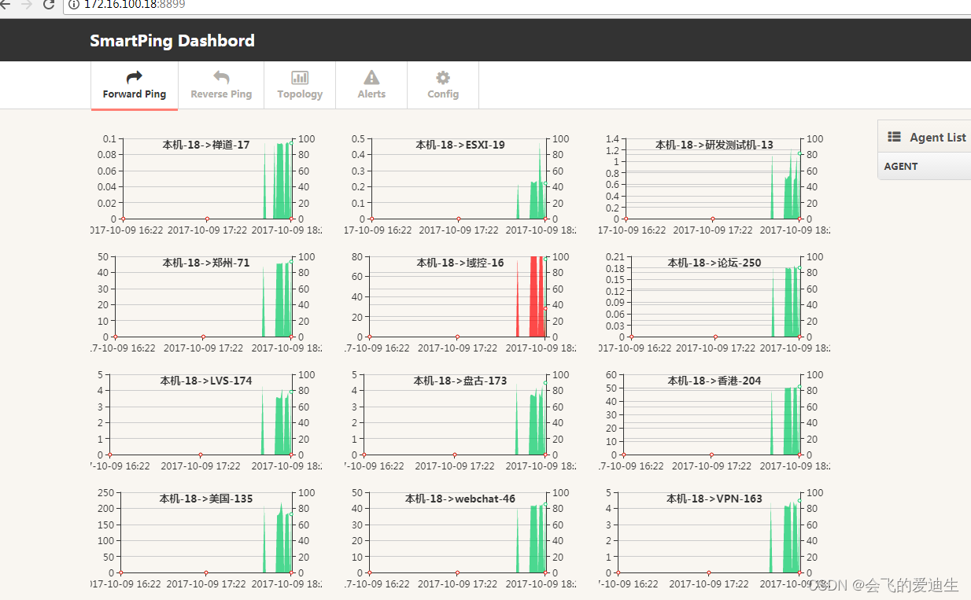Reload the page with browser refresh icon
971x600 pixels.
coord(49,5)
